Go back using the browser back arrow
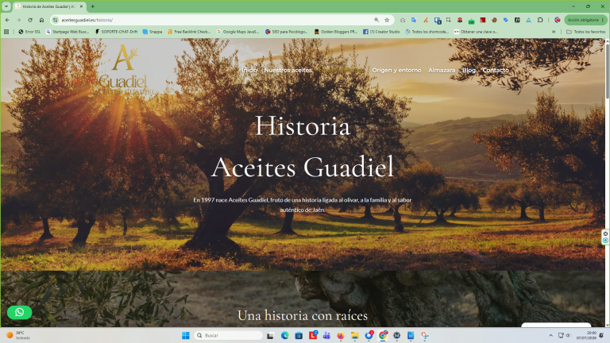This screenshot has width=610, height=343. click(7, 20)
